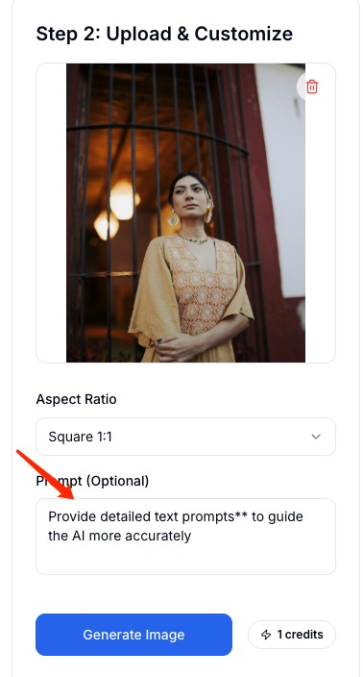Screen dimensions: 363x677
Task: Click the white margin left of the uploaded photo
Action: 51,213
